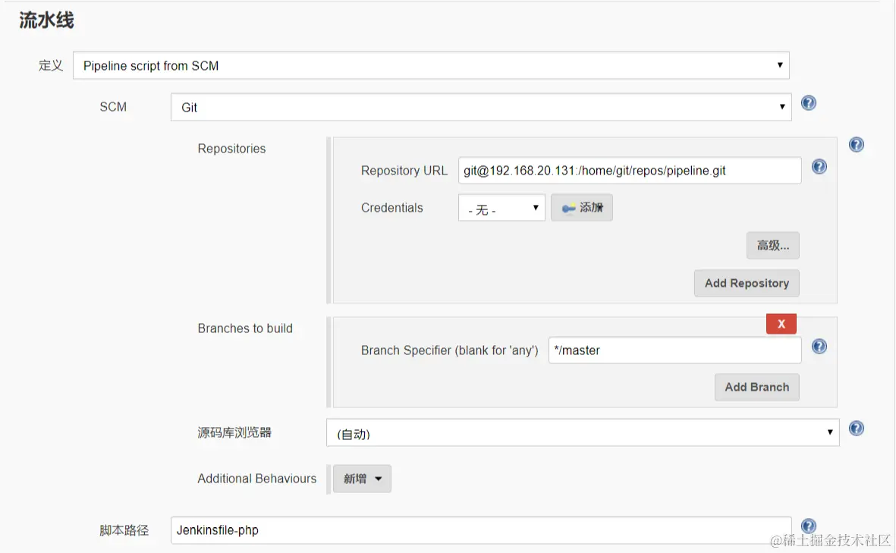Focus the Branch Specifier input field
896x553 pixels.
(674, 350)
